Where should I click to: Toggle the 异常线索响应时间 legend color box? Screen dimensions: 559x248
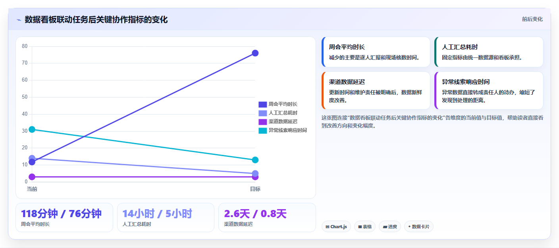coord(262,130)
